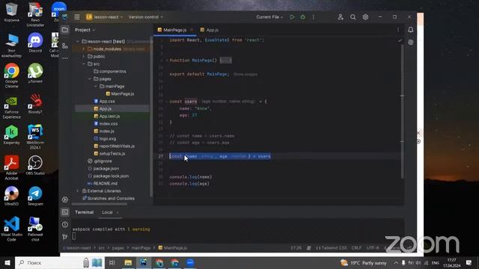This screenshot has width=479, height=269.
Task: Expand the node_modules folder
Action: point(83,49)
